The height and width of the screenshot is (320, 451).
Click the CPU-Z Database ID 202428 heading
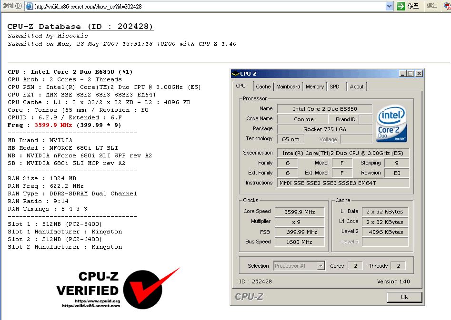[x=80, y=27]
